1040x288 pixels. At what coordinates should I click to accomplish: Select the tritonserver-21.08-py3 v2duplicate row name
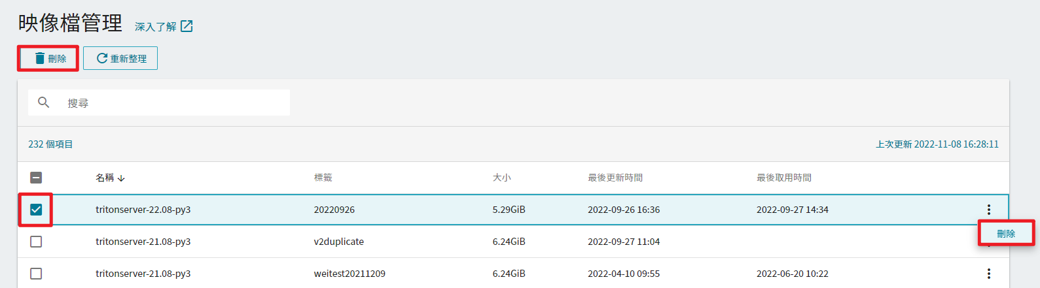tap(143, 242)
